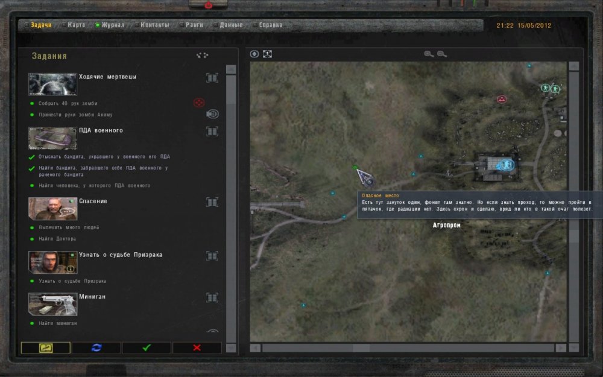Click the map vertical scrollbar down arrow

point(574,348)
